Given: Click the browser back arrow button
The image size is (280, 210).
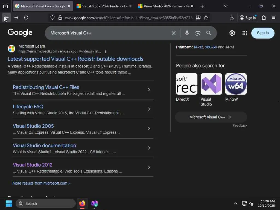Looking at the screenshot, I should (x=6, y=18).
